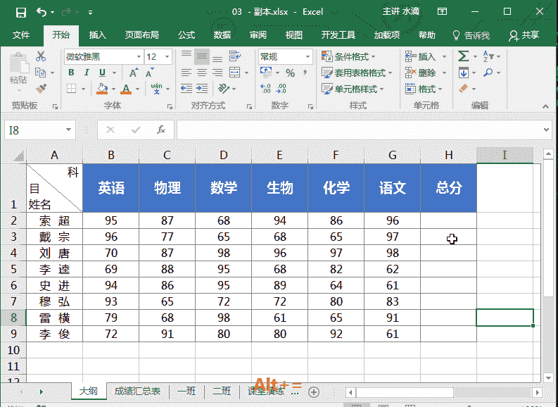Open the 成绩汇总表 sheet tab

tap(137, 392)
